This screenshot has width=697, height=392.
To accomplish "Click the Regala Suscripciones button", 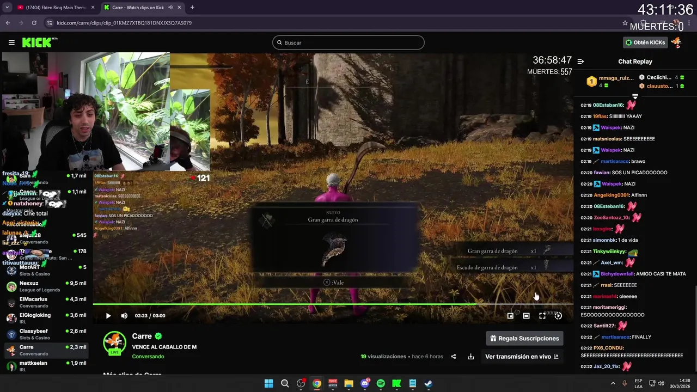I will click(x=524, y=339).
